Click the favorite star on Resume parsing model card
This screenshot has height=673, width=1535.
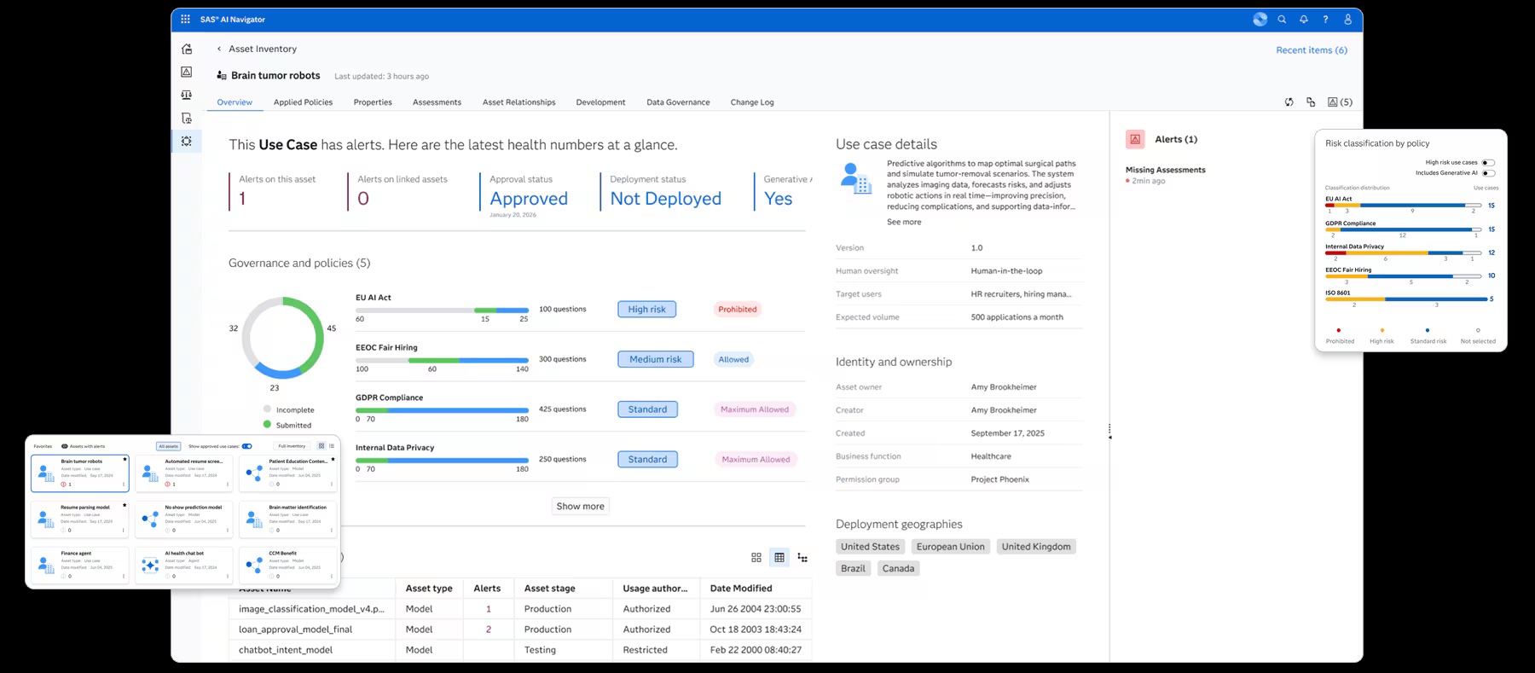coord(125,506)
